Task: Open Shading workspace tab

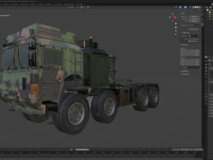Action: point(33,4)
